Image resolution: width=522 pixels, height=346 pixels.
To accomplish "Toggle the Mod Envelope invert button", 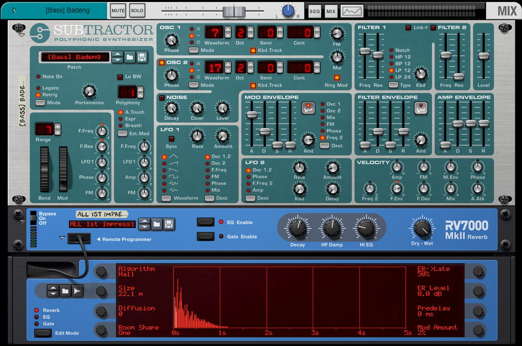I will pyautogui.click(x=308, y=108).
